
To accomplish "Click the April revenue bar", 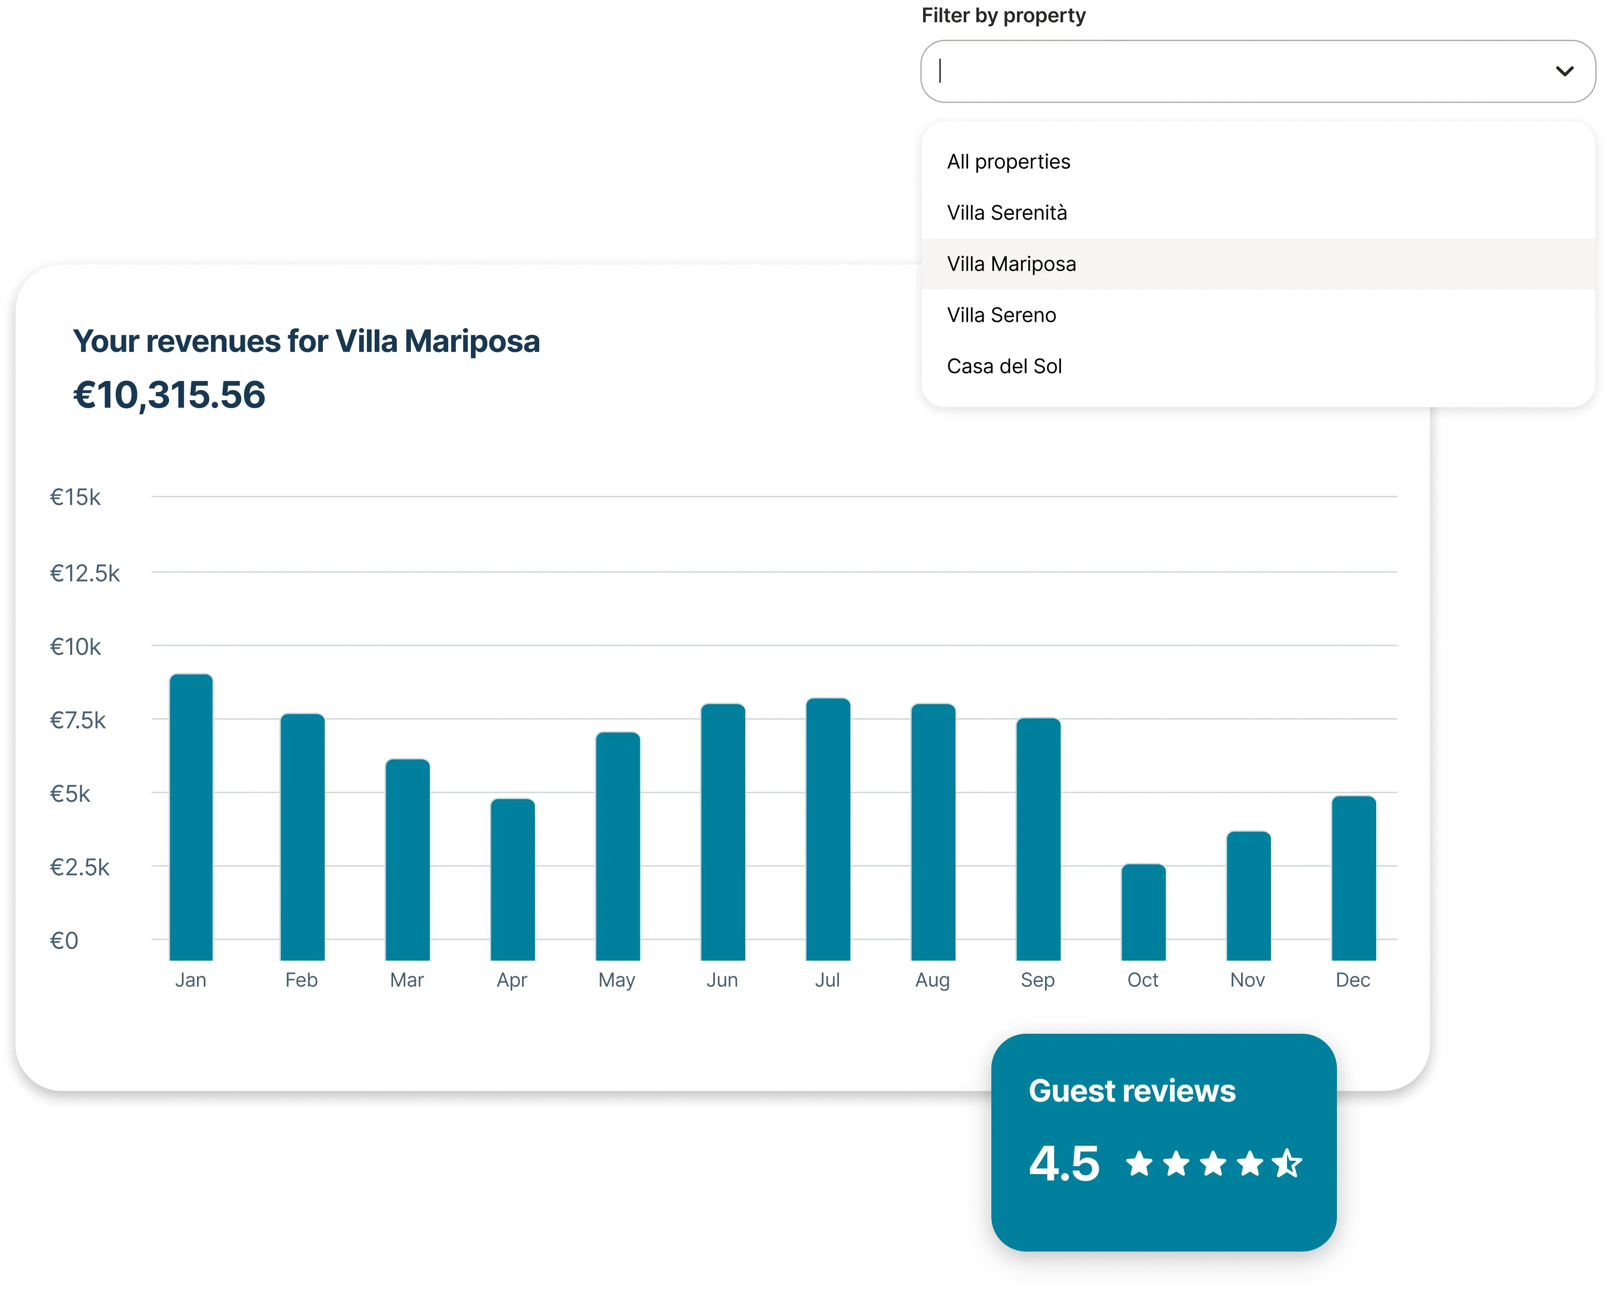I will click(x=512, y=879).
